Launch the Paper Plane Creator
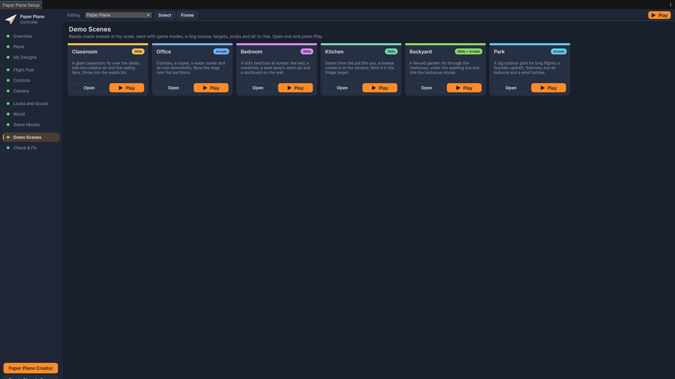 [31, 368]
